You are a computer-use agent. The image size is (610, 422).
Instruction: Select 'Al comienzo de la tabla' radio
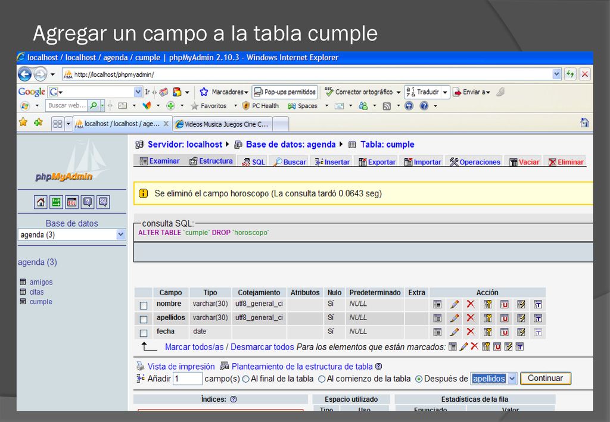pyautogui.click(x=322, y=379)
